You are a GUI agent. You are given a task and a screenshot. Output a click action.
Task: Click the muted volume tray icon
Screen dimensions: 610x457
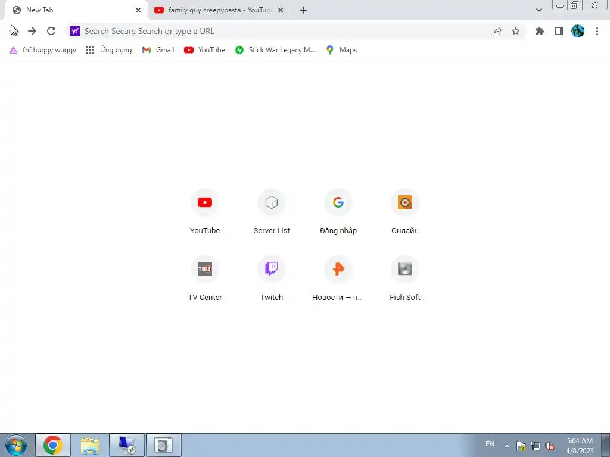(550, 446)
